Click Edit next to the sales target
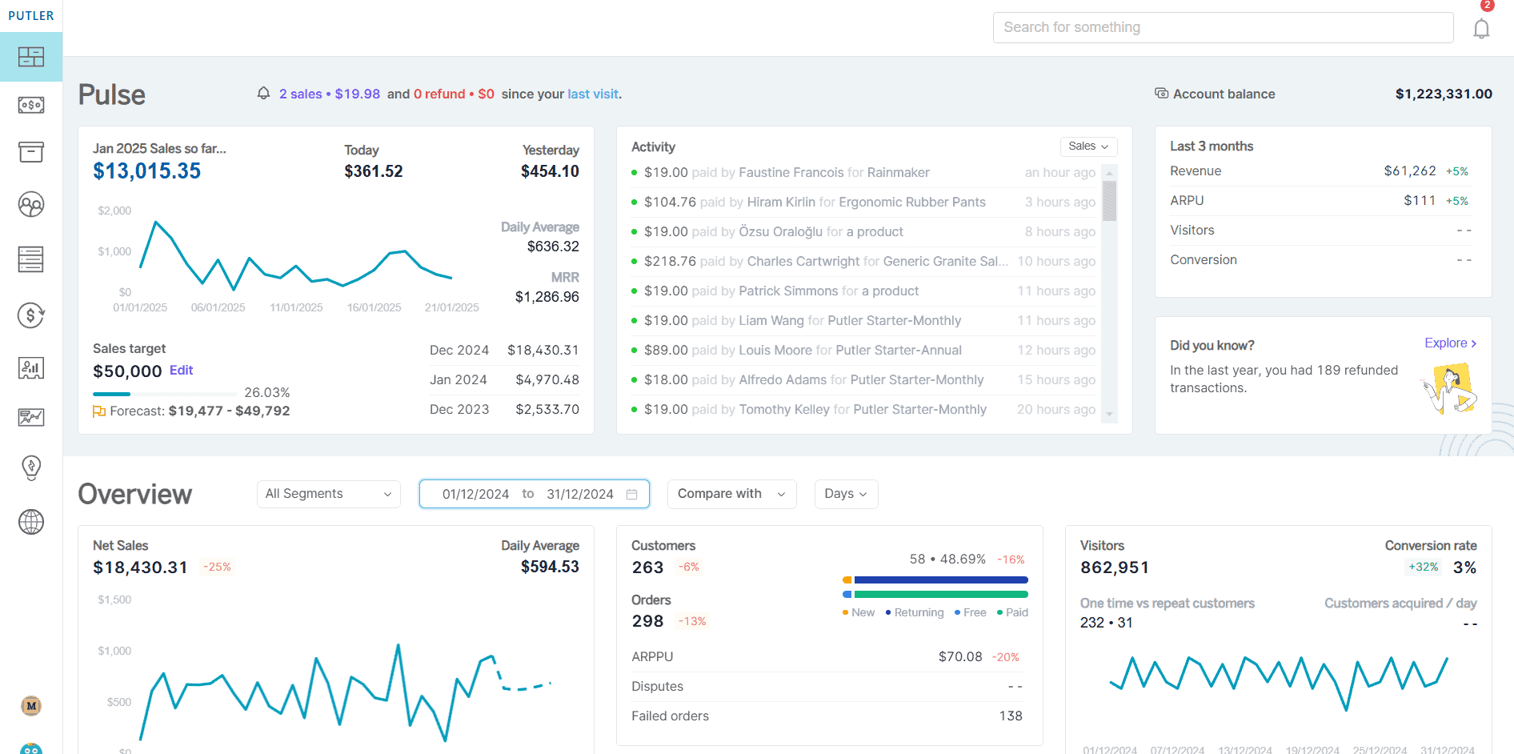 click(x=182, y=371)
